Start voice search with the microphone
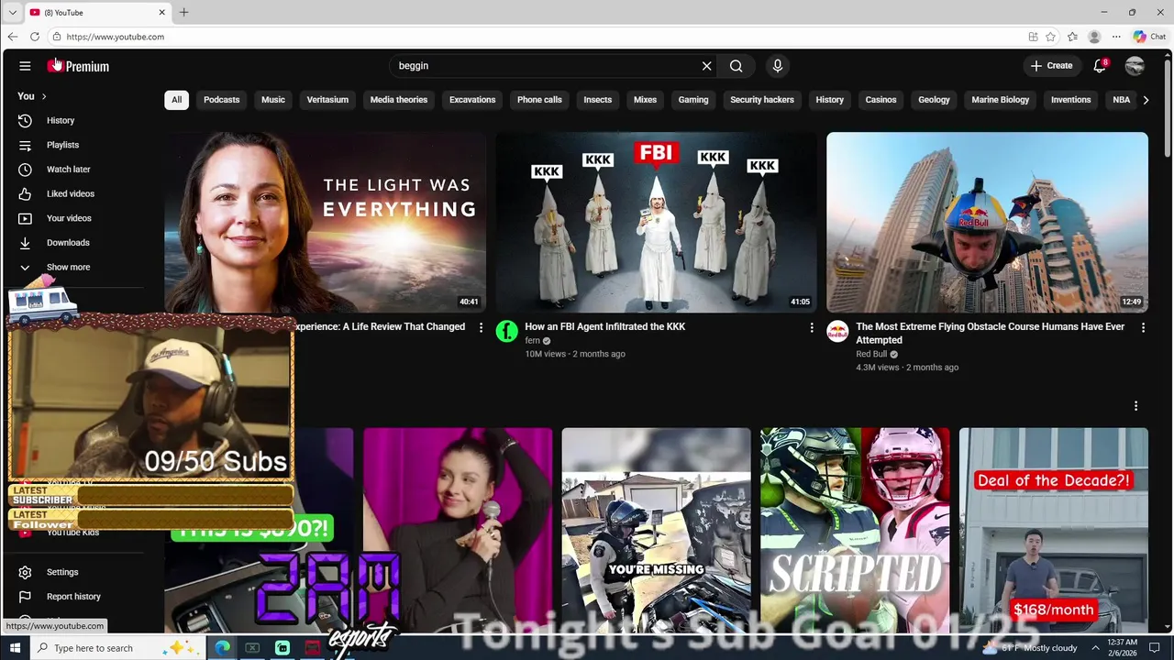 (x=777, y=66)
